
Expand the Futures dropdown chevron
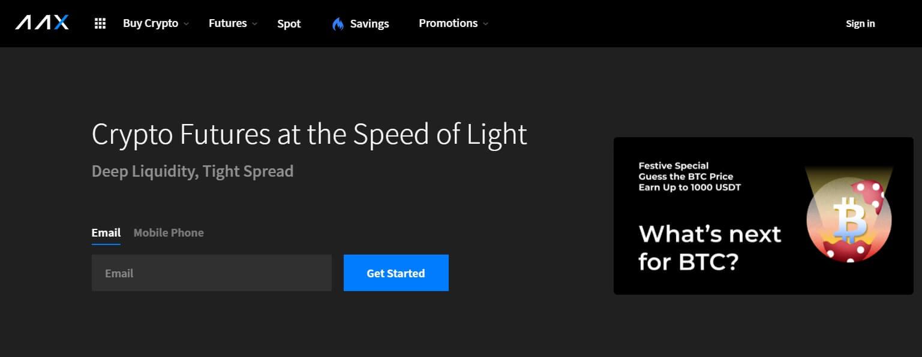(x=254, y=24)
